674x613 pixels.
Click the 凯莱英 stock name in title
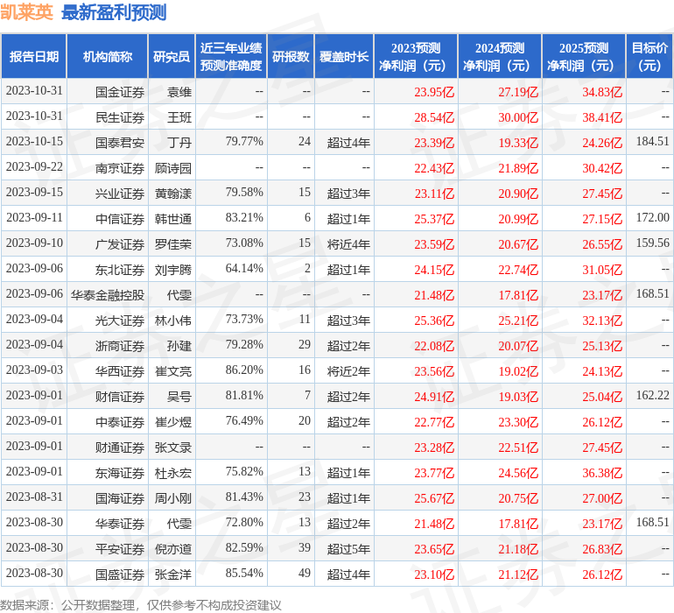pos(26,12)
